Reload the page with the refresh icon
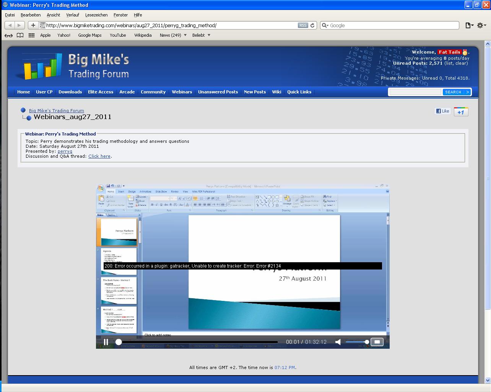The height and width of the screenshot is (392, 491). (312, 25)
